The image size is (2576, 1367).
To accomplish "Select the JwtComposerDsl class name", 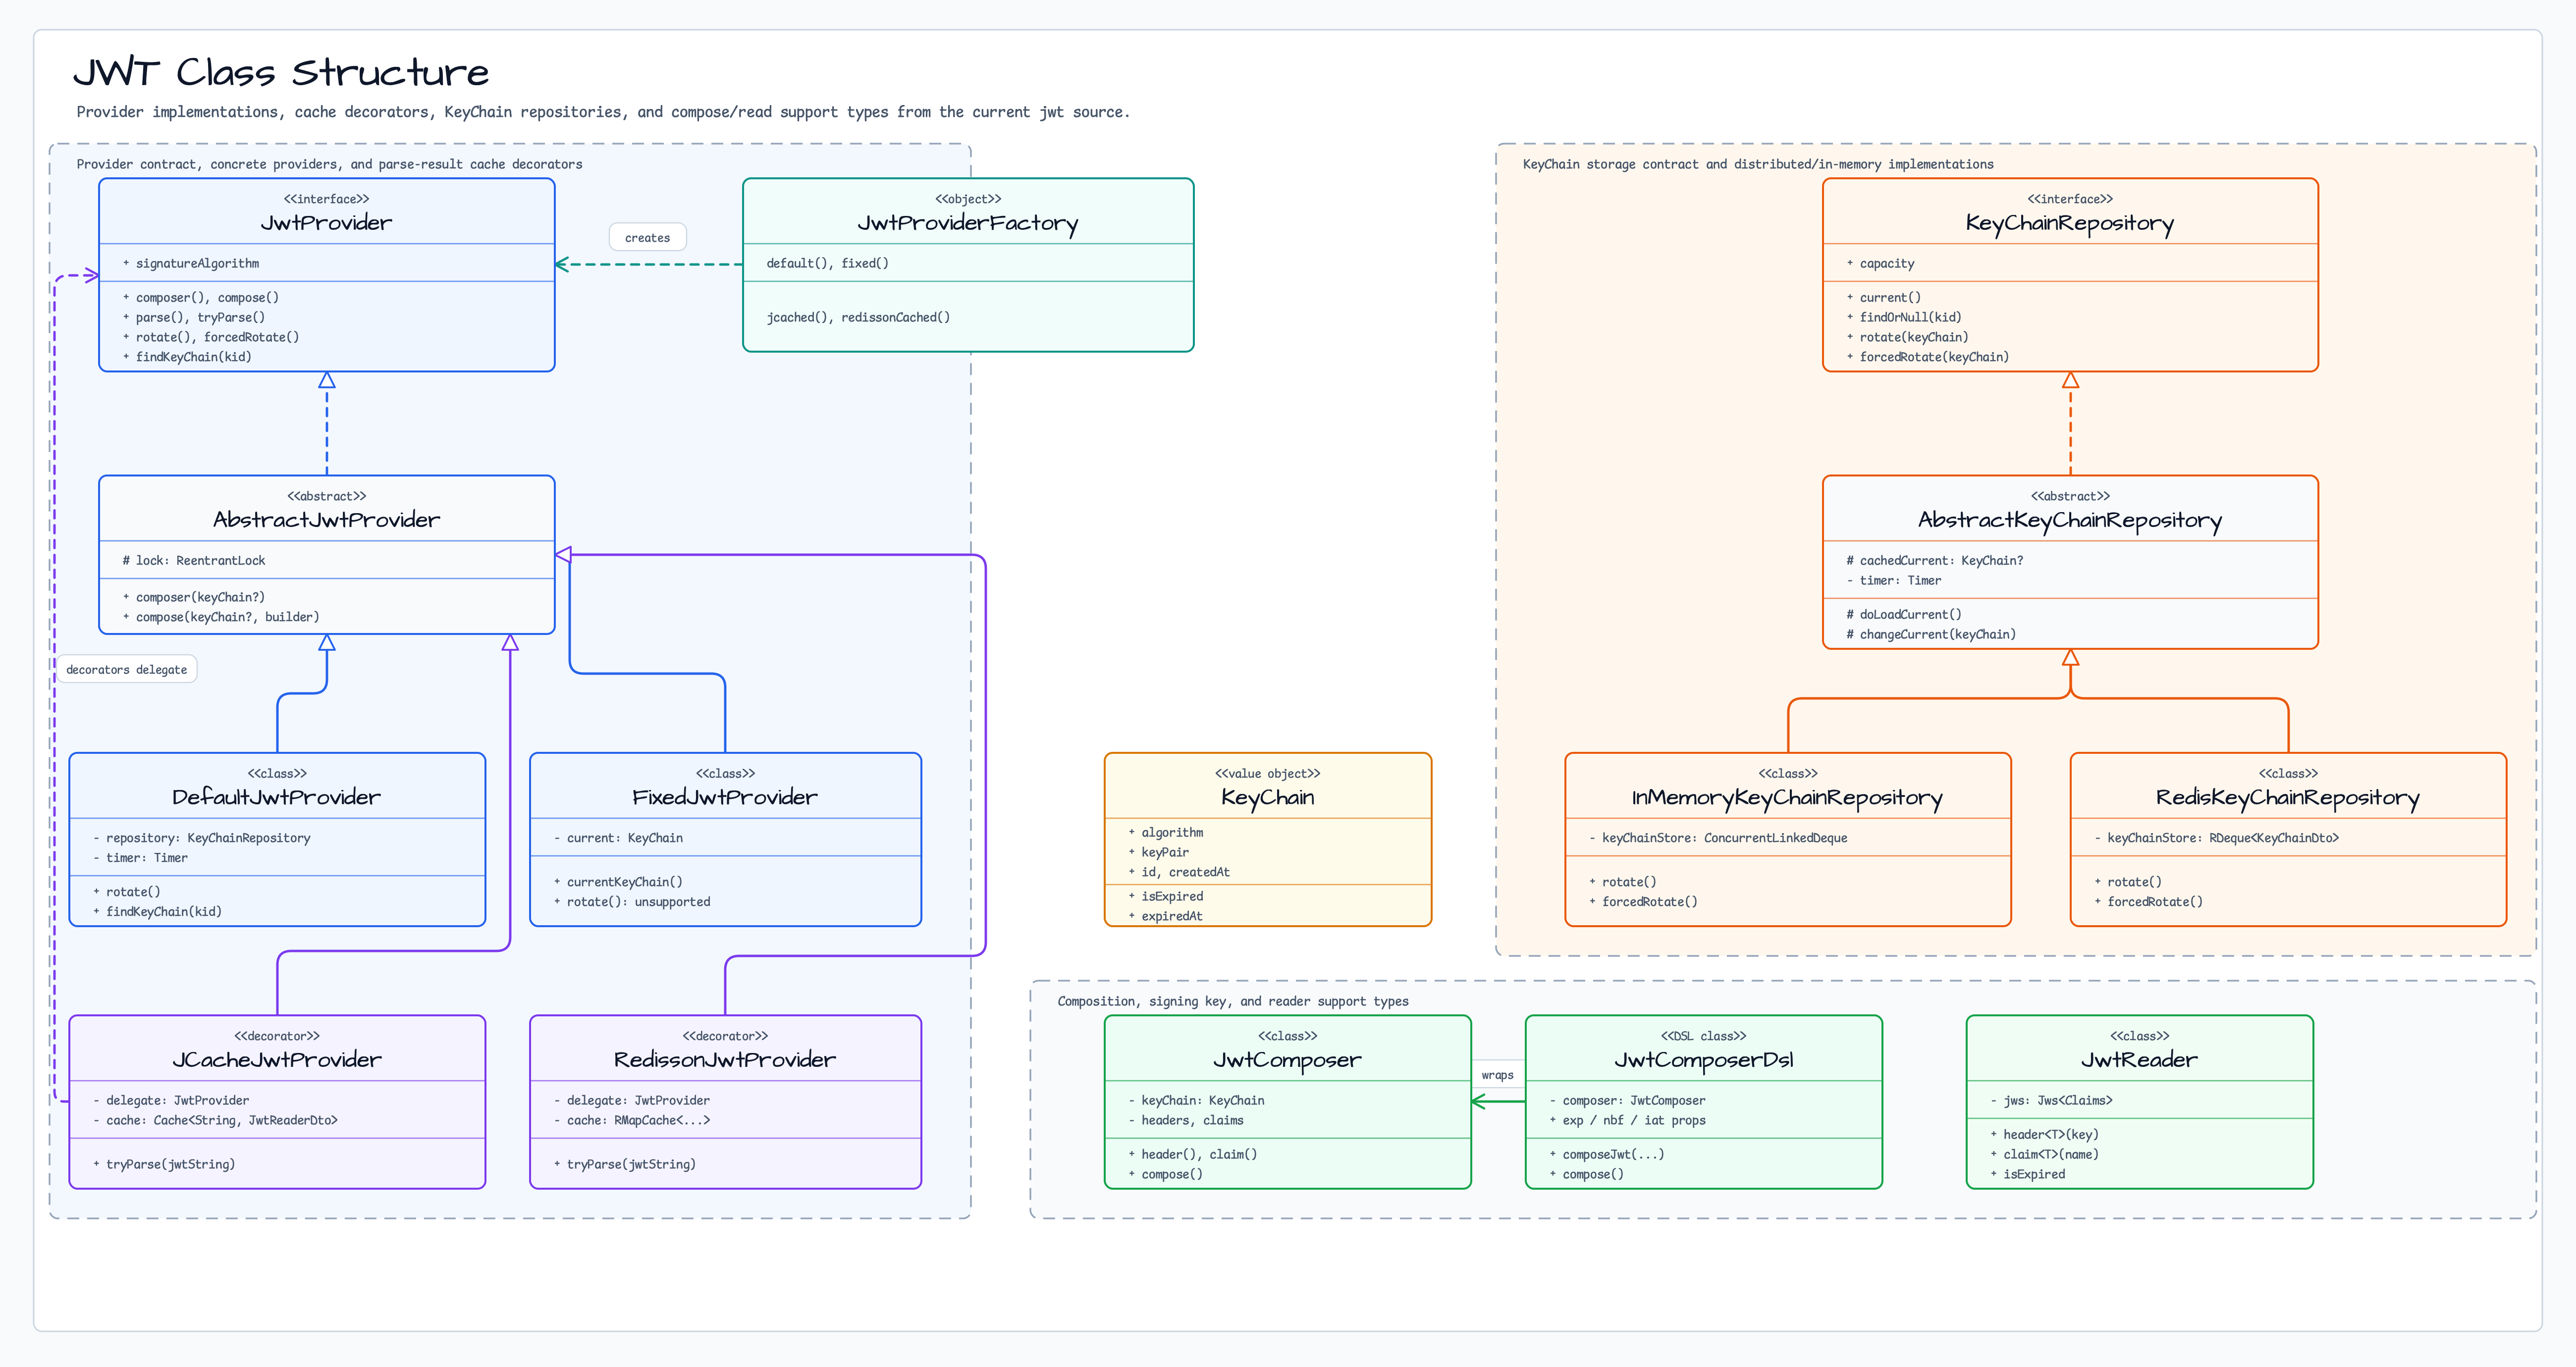I will tap(1704, 1060).
